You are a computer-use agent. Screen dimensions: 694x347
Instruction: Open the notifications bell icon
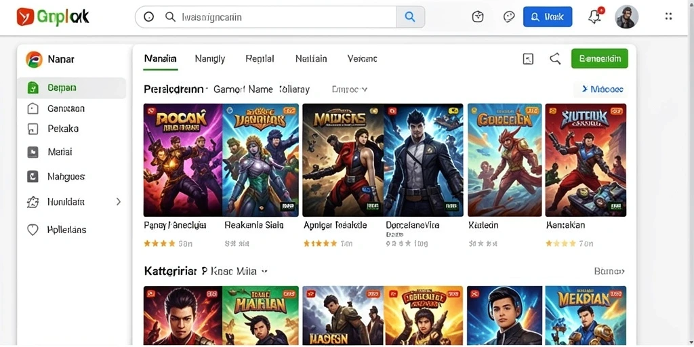594,17
